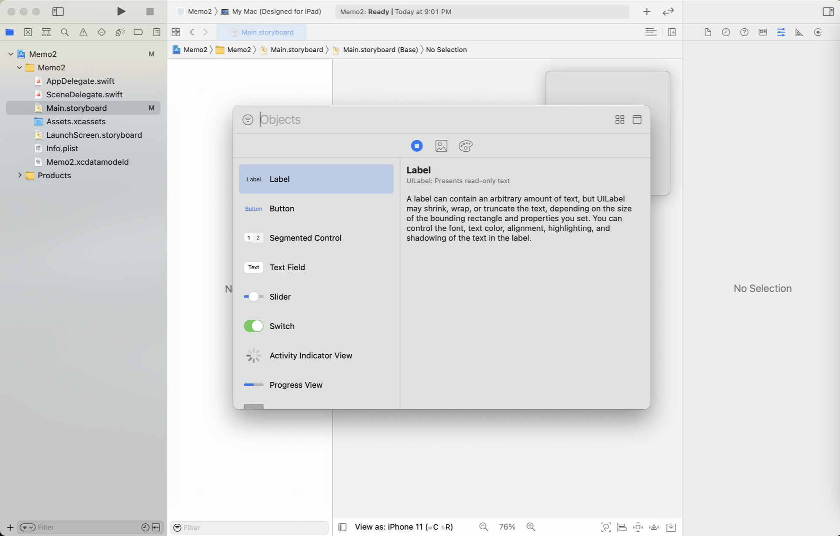The width and height of the screenshot is (840, 536).
Task: Open the Find navigator magnifier icon
Action: (65, 32)
